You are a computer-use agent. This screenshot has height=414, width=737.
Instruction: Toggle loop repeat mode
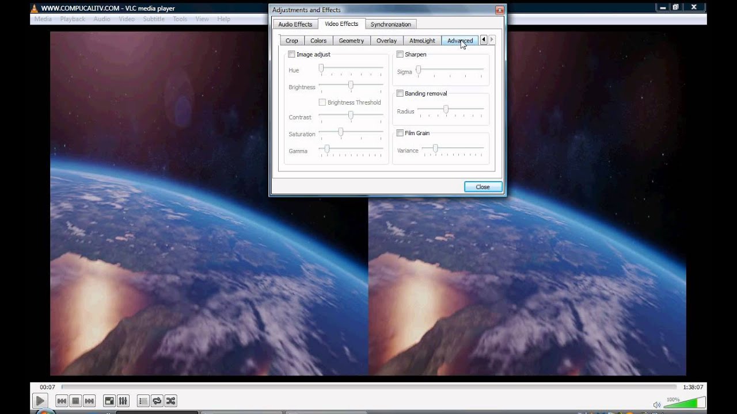click(x=157, y=401)
